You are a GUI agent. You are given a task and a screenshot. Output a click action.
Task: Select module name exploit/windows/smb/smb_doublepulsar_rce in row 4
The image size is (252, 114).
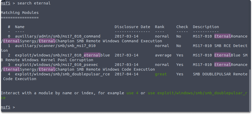pos(62,74)
